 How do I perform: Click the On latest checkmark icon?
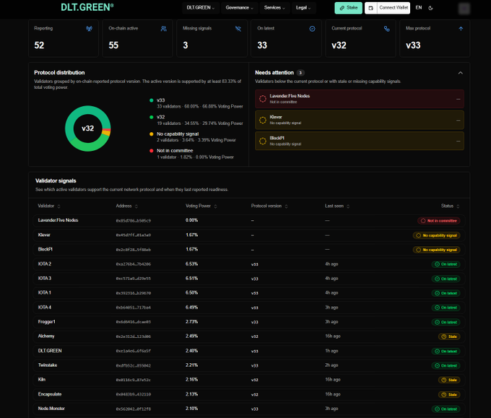click(x=312, y=29)
